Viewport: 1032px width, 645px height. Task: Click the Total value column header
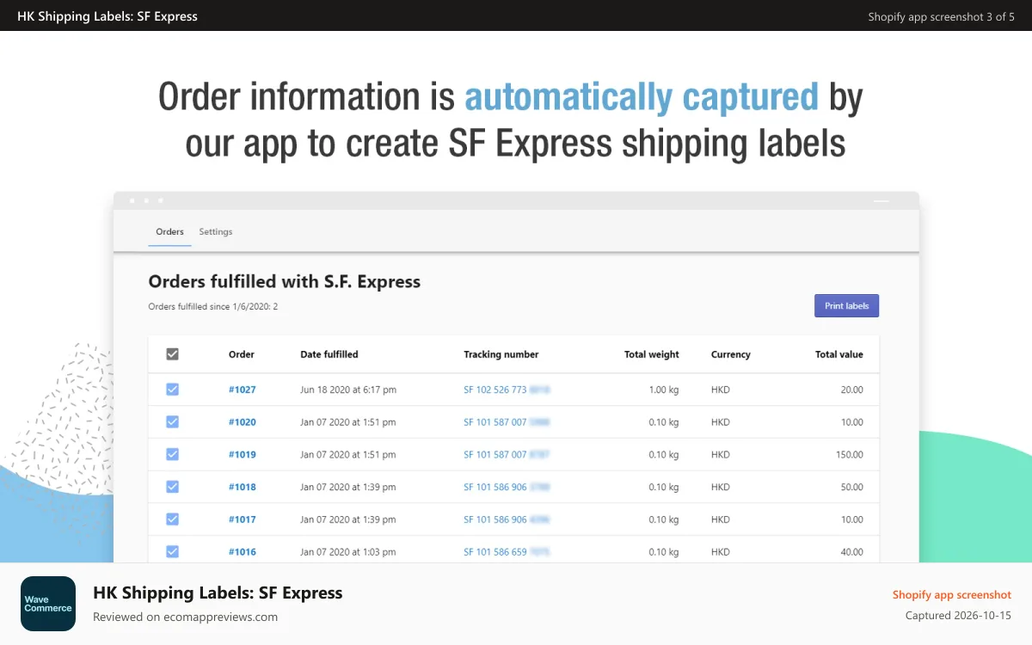[839, 354]
